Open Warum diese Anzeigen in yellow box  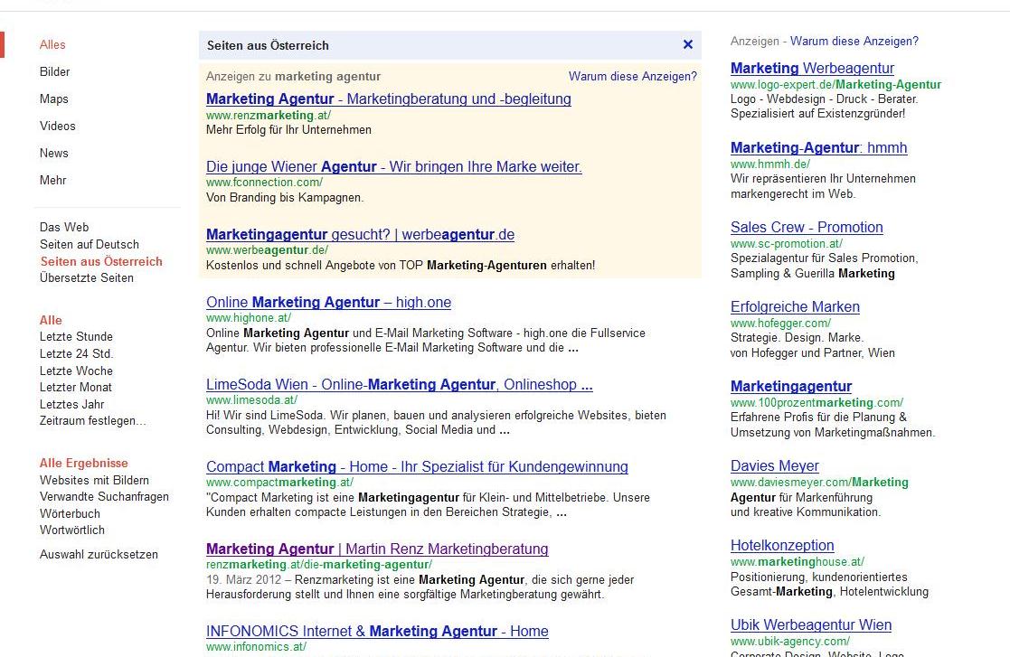click(x=633, y=76)
